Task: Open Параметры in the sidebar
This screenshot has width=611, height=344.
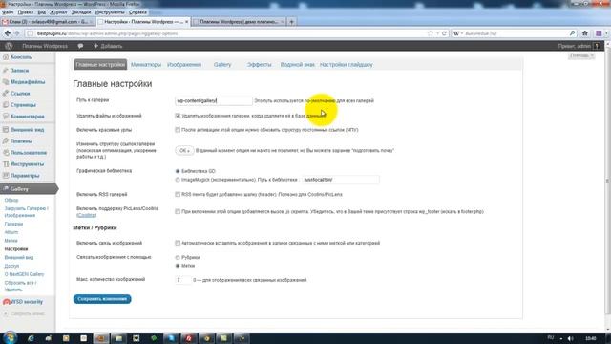Action: click(25, 176)
